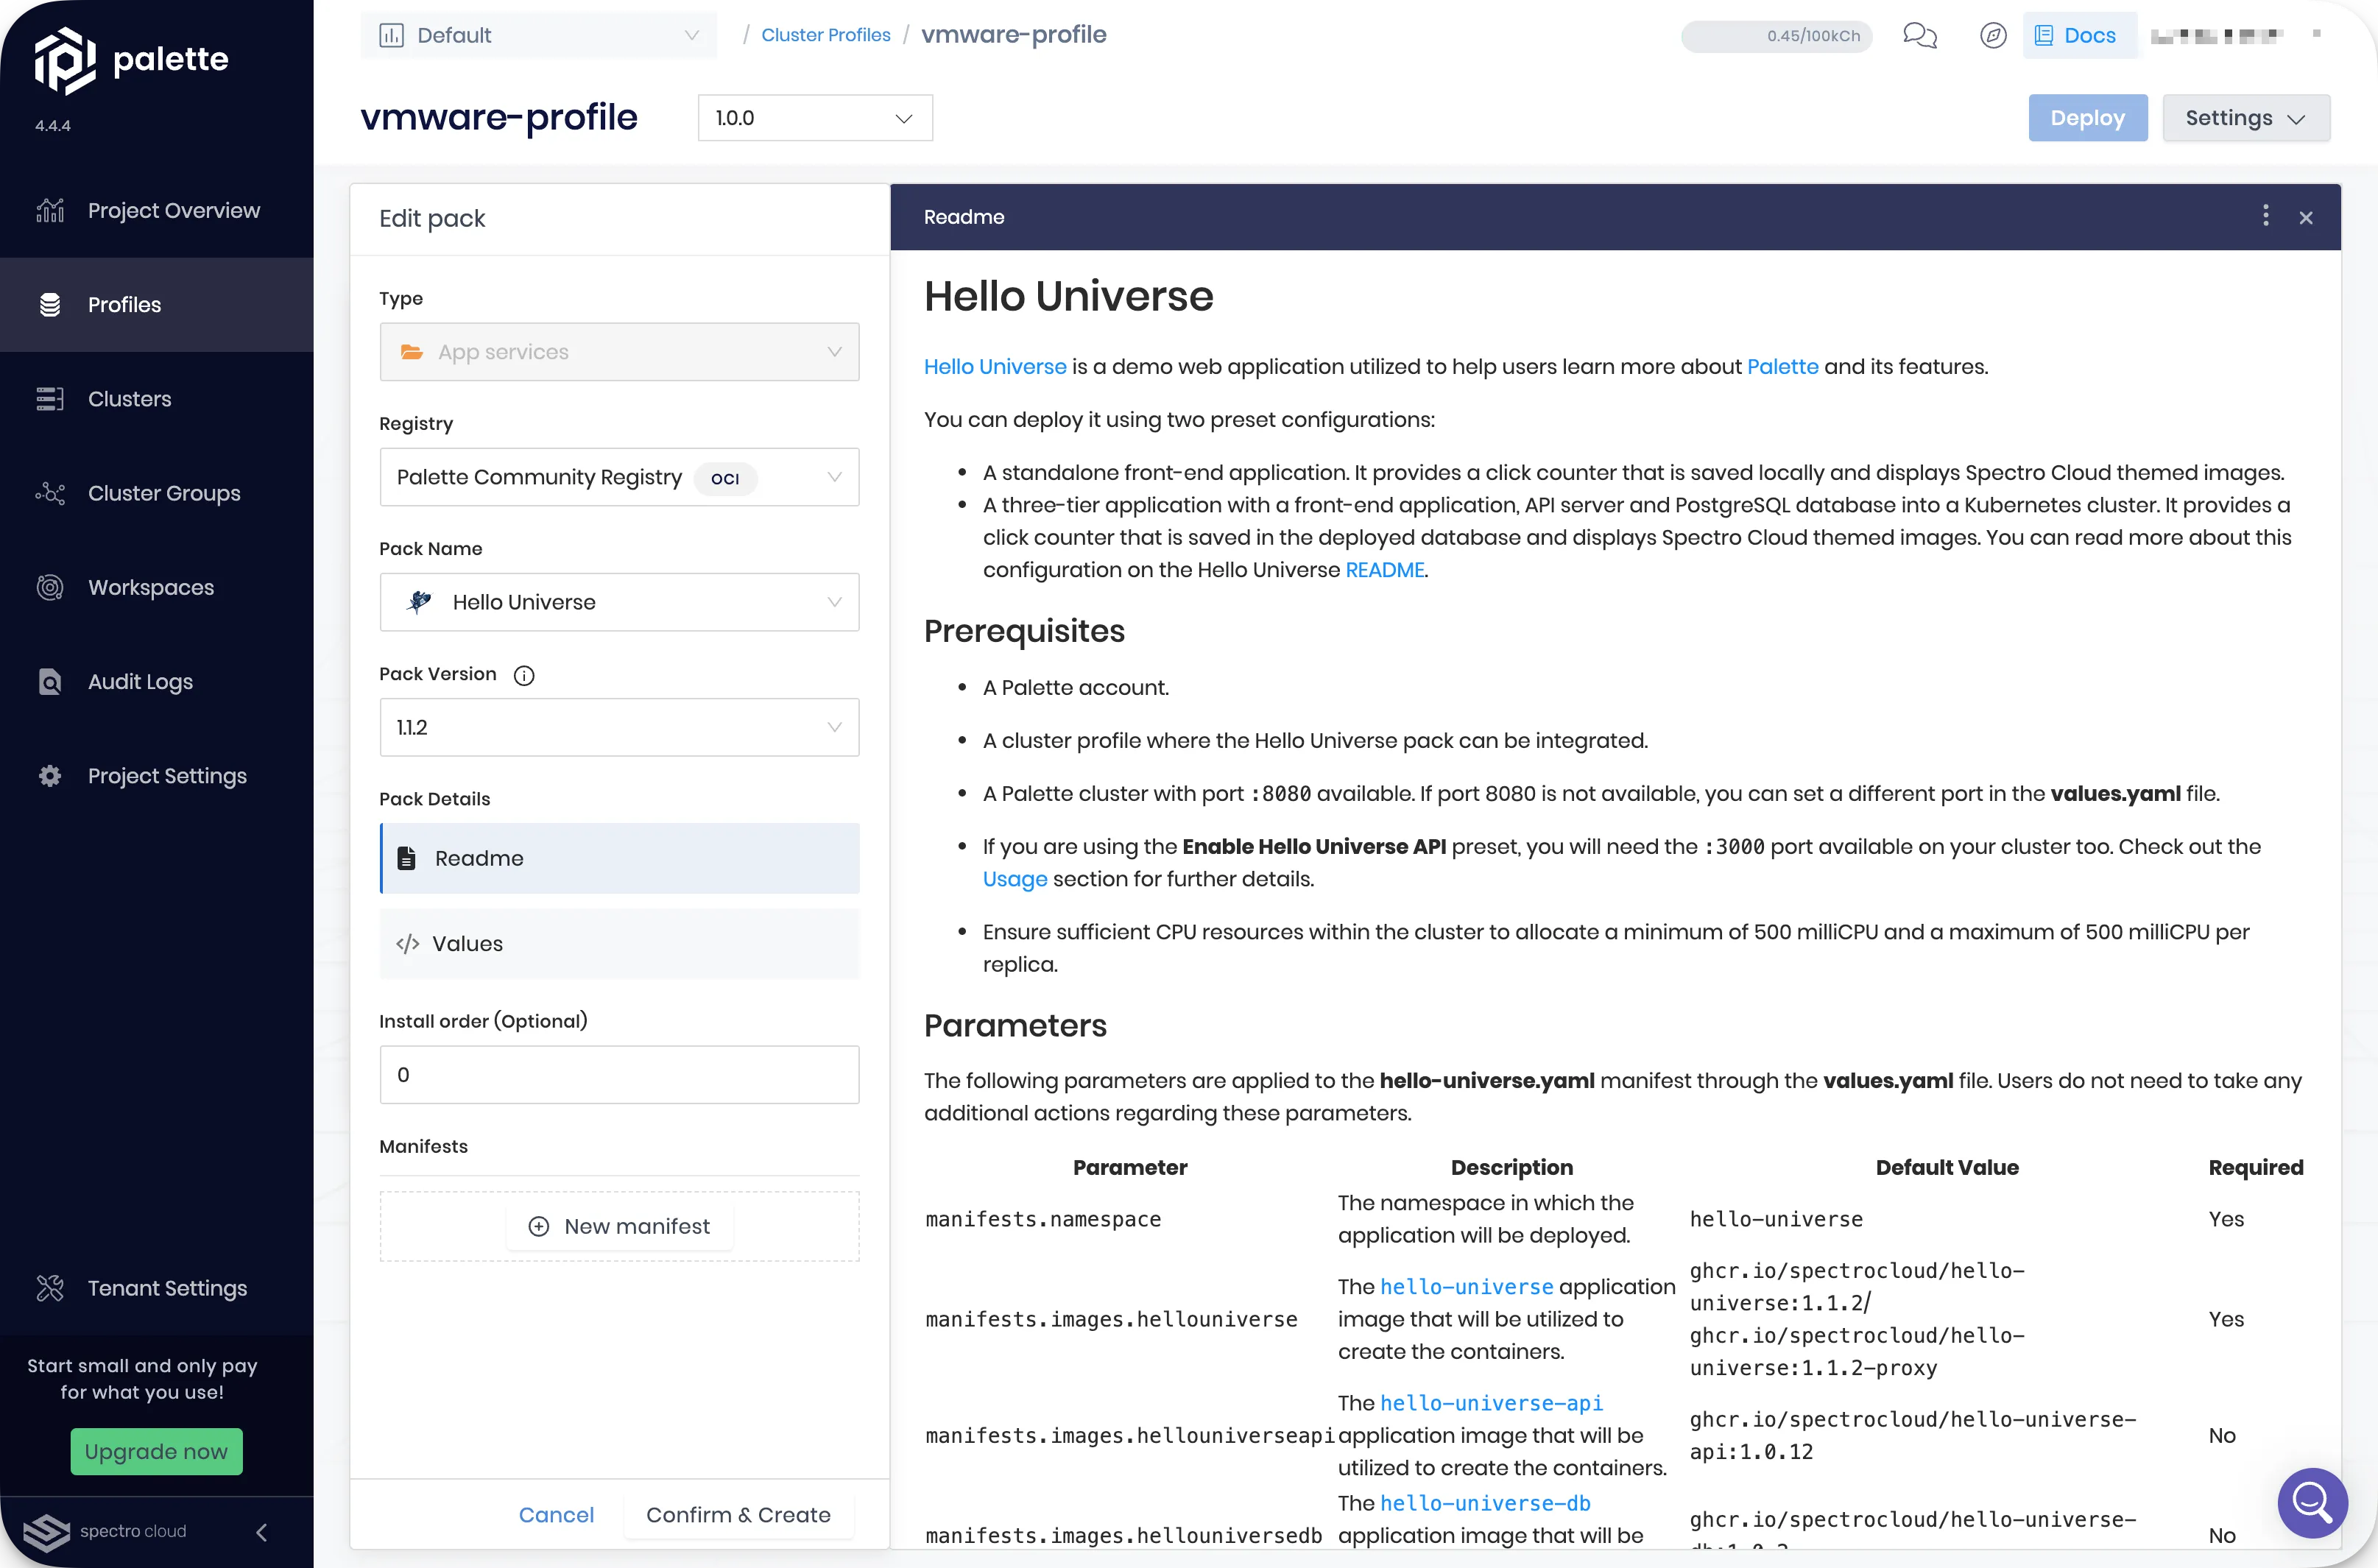The width and height of the screenshot is (2378, 1568).
Task: Click the hello-universe image link in table
Action: 1466,1287
